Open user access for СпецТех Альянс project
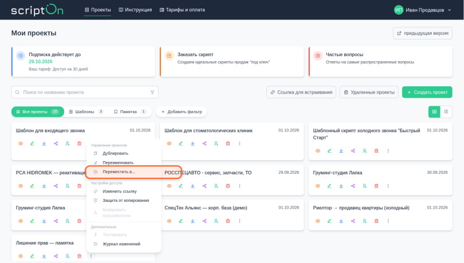The width and height of the screenshot is (464, 263). [x=216, y=221]
